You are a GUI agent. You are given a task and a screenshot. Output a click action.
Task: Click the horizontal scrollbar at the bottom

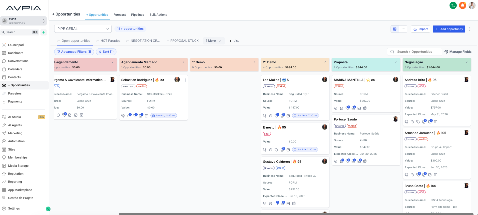point(296,214)
